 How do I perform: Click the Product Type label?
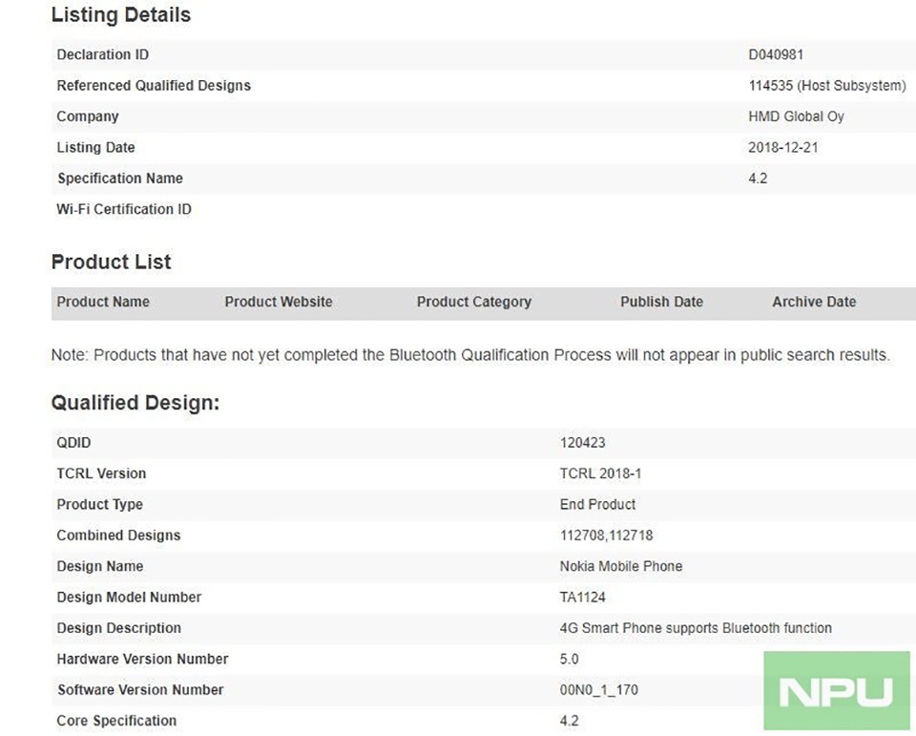[99, 504]
